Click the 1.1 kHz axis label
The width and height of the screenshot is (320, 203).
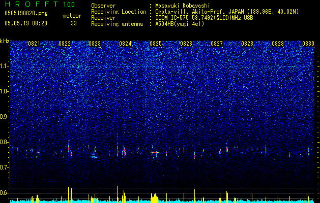(5, 66)
